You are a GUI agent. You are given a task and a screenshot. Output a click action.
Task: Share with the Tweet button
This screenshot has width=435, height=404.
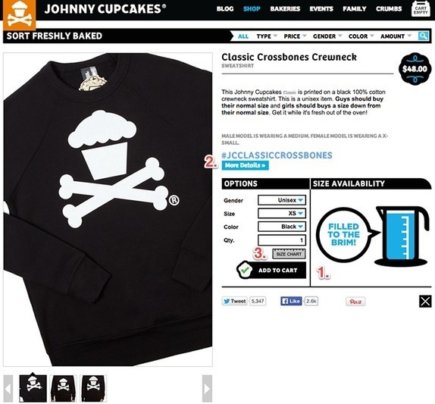pos(234,301)
